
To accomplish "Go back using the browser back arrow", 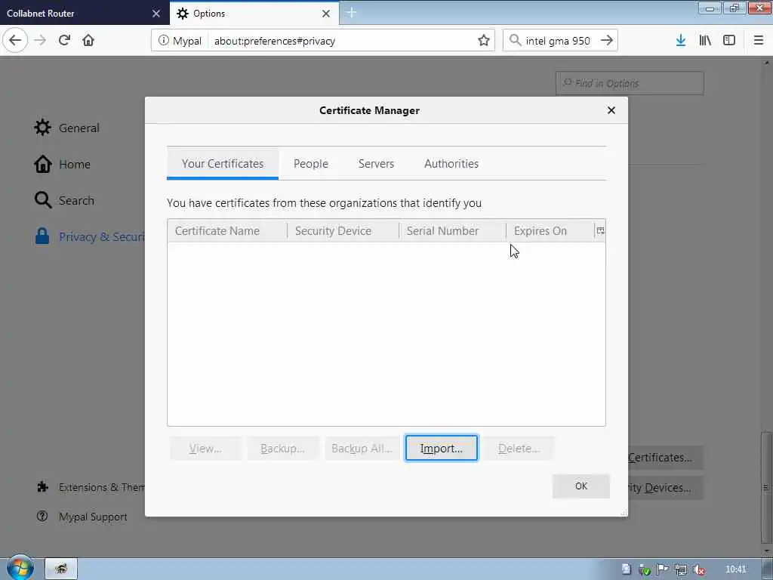I will (15, 41).
